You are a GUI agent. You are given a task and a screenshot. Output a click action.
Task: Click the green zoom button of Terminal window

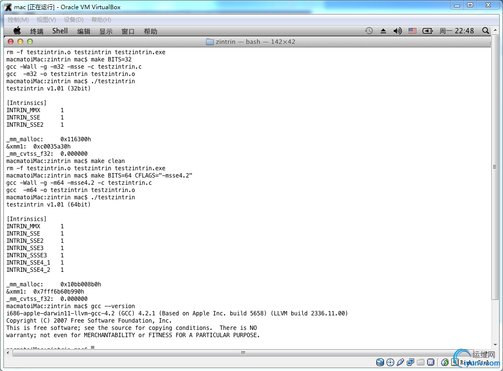pyautogui.click(x=30, y=42)
